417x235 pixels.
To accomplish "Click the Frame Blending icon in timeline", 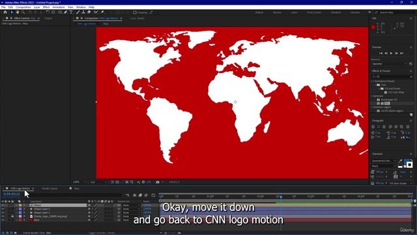I will pos(140,195).
